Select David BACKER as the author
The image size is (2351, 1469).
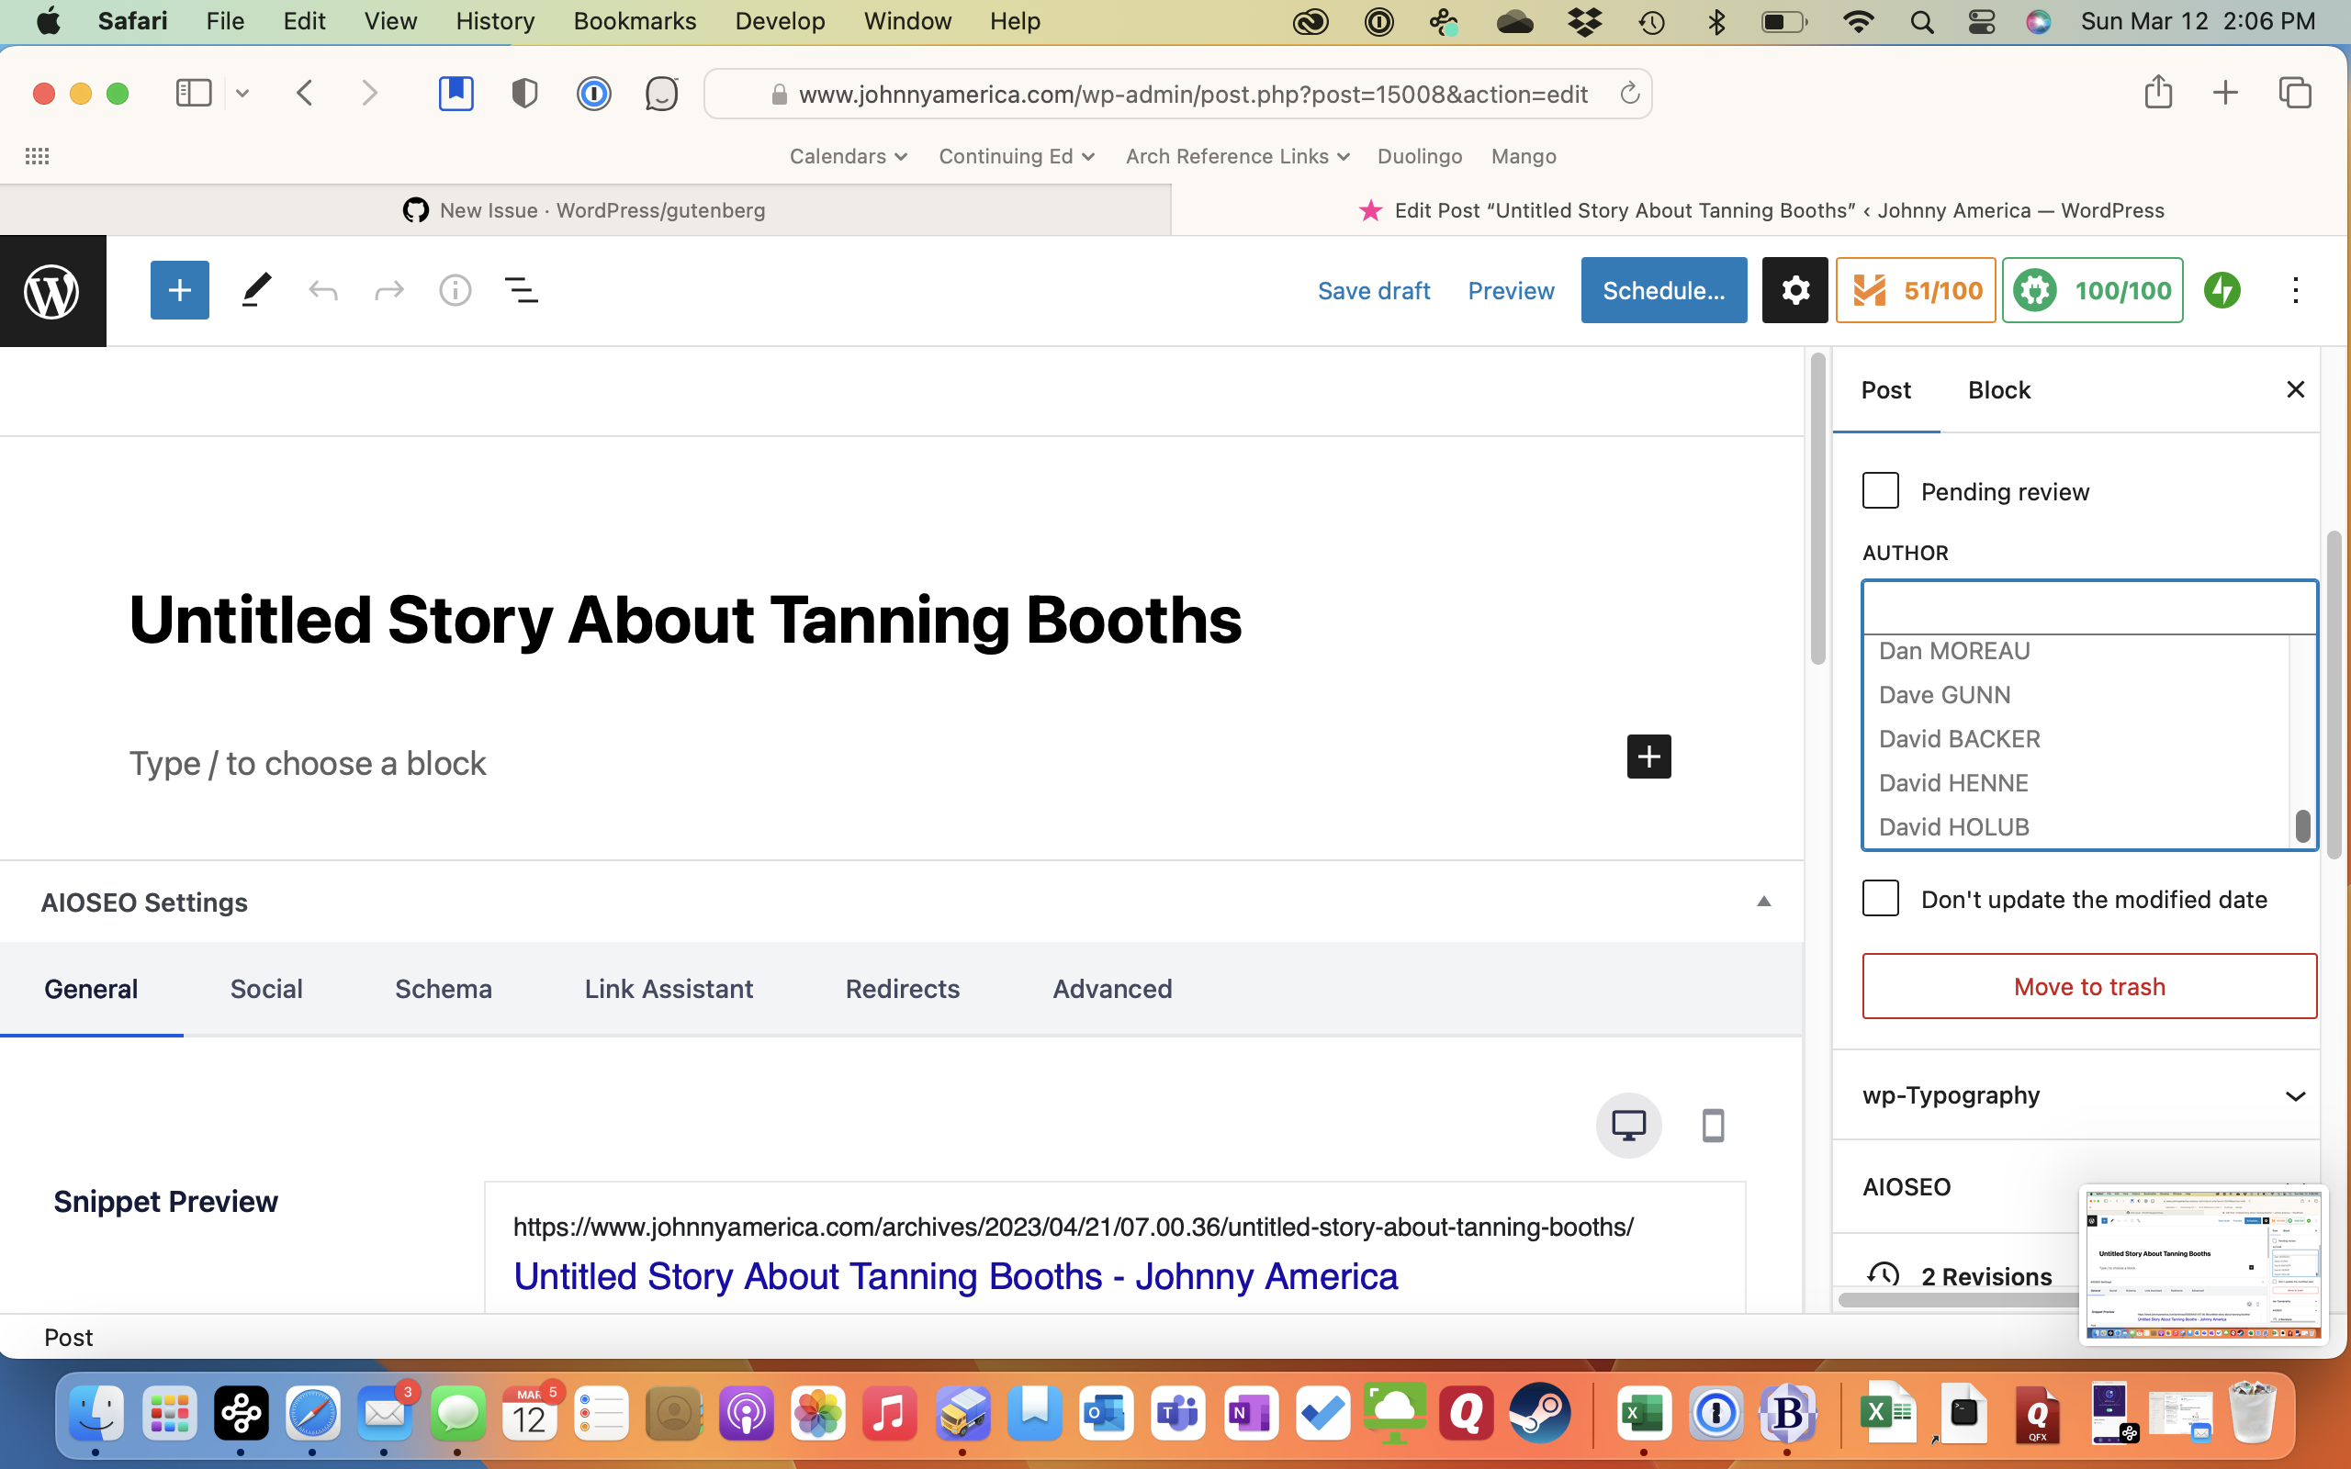(1960, 738)
